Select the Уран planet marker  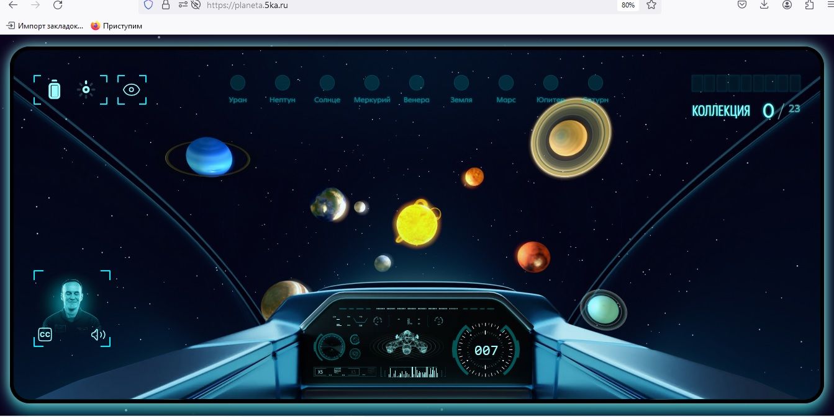[x=238, y=83]
